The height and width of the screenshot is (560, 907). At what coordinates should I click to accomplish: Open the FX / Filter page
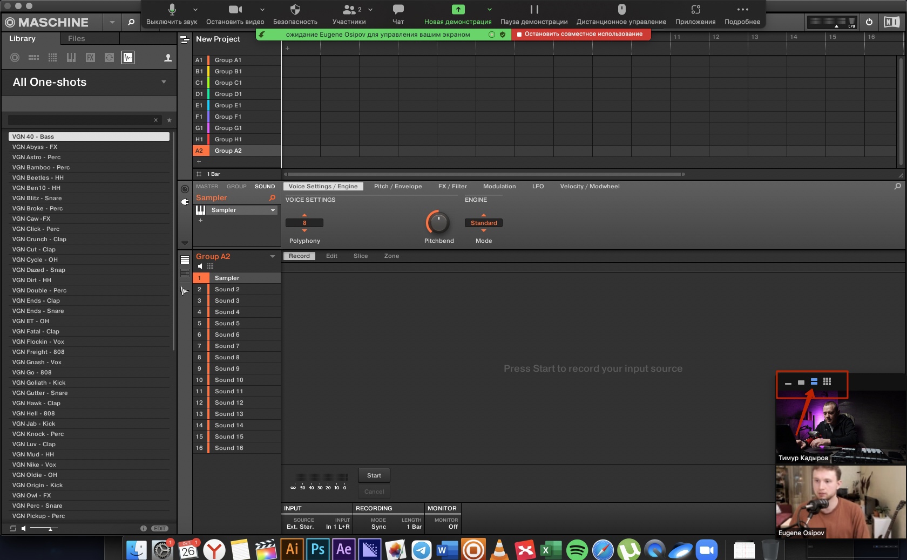(452, 187)
